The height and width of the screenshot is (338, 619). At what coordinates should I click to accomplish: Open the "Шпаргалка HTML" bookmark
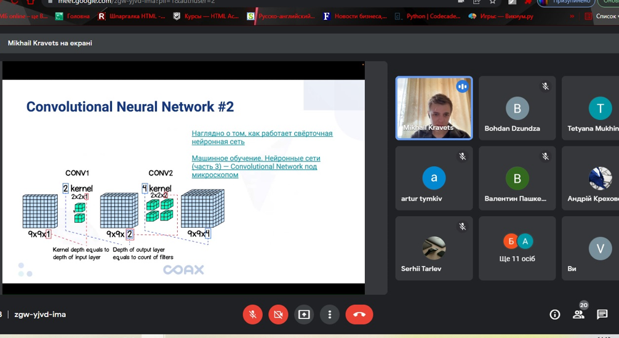click(132, 17)
